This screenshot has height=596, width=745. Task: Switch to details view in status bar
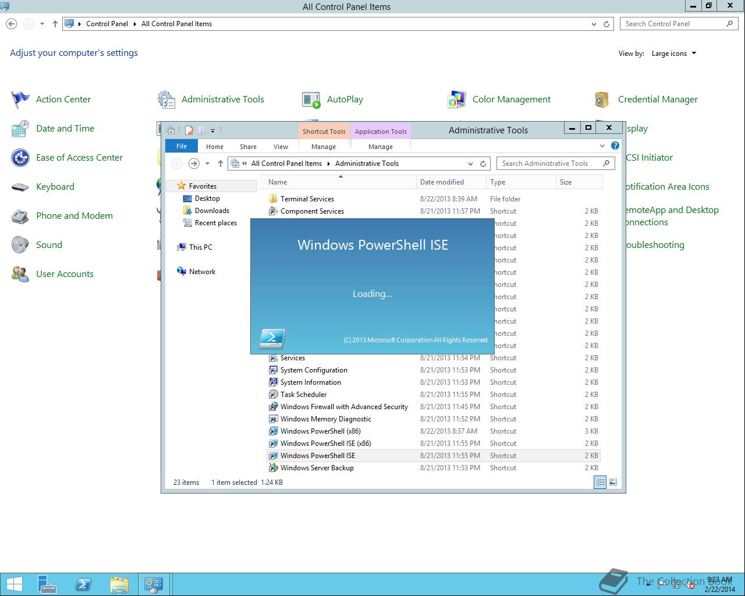(600, 482)
